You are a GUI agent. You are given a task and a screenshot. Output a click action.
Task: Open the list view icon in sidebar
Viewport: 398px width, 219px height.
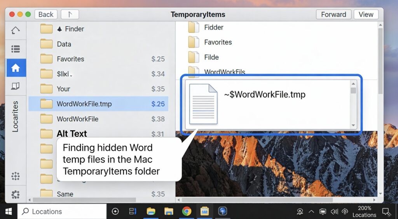pyautogui.click(x=16, y=49)
